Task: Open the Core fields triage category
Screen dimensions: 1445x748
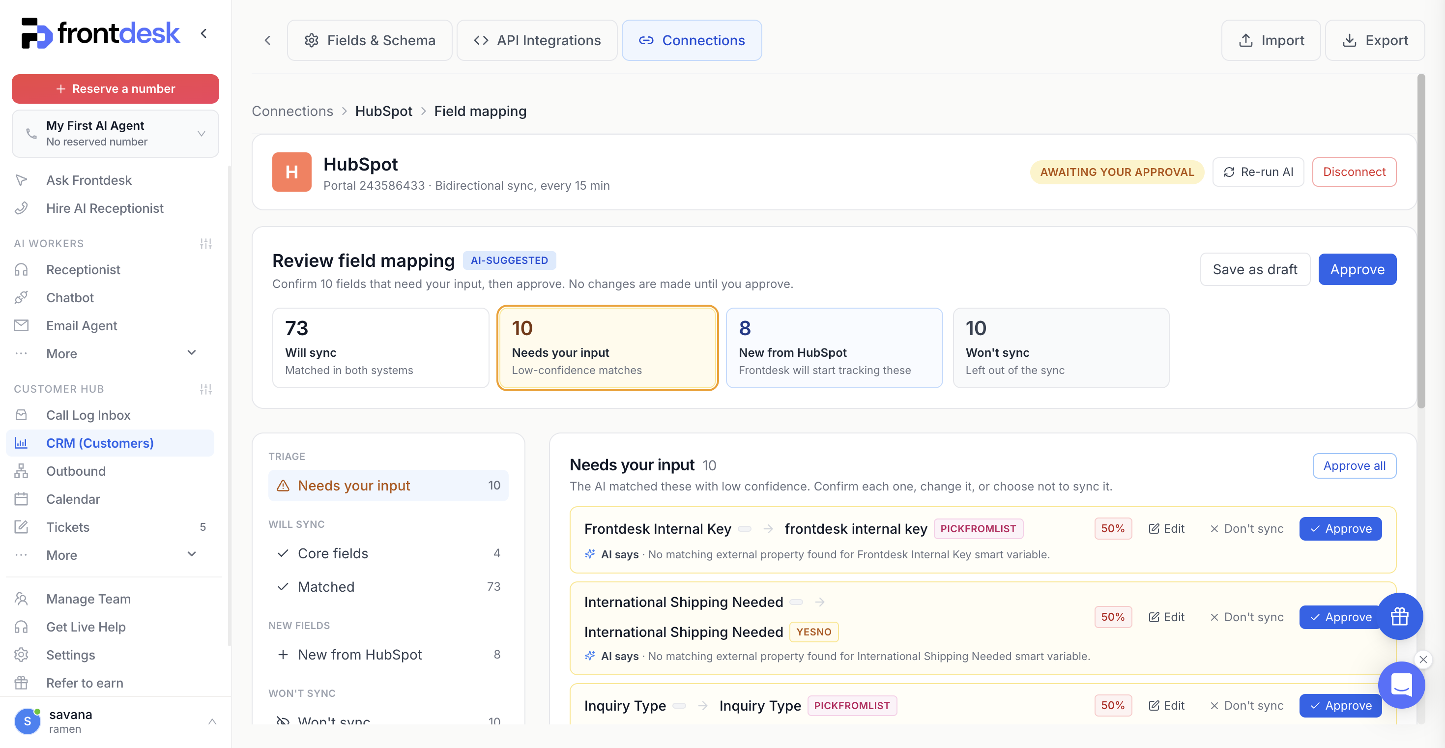Action: pyautogui.click(x=388, y=553)
